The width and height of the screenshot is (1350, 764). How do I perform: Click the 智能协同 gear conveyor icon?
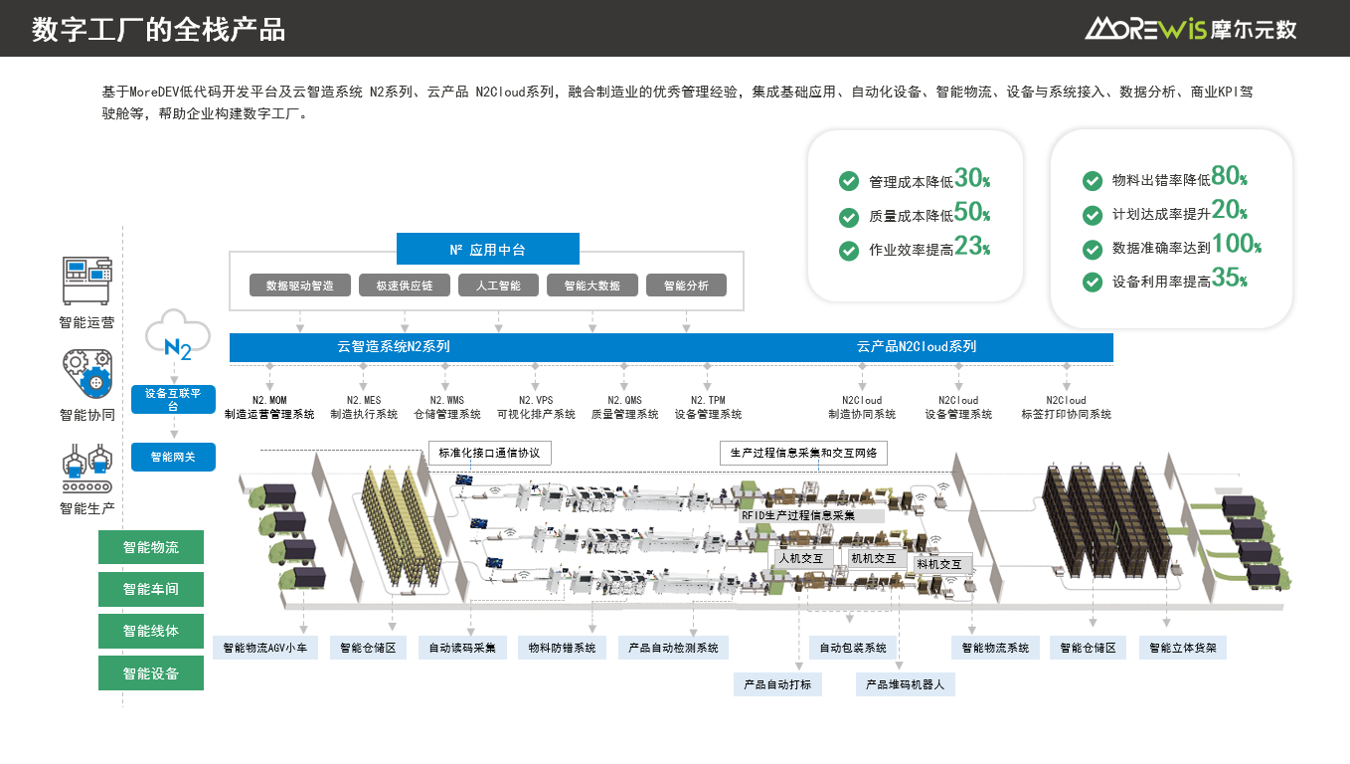[x=86, y=374]
